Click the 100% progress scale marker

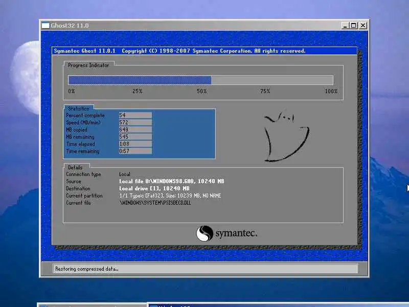[331, 91]
